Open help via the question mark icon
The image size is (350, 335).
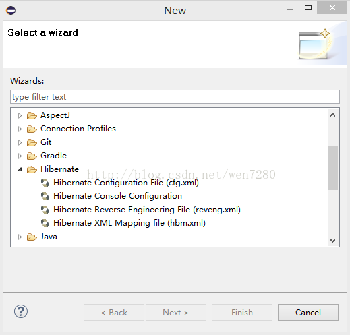[x=21, y=311]
